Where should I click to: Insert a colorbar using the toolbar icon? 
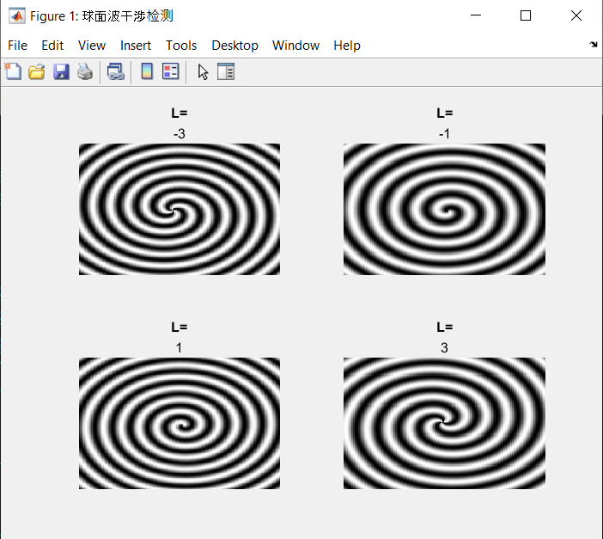click(x=147, y=71)
